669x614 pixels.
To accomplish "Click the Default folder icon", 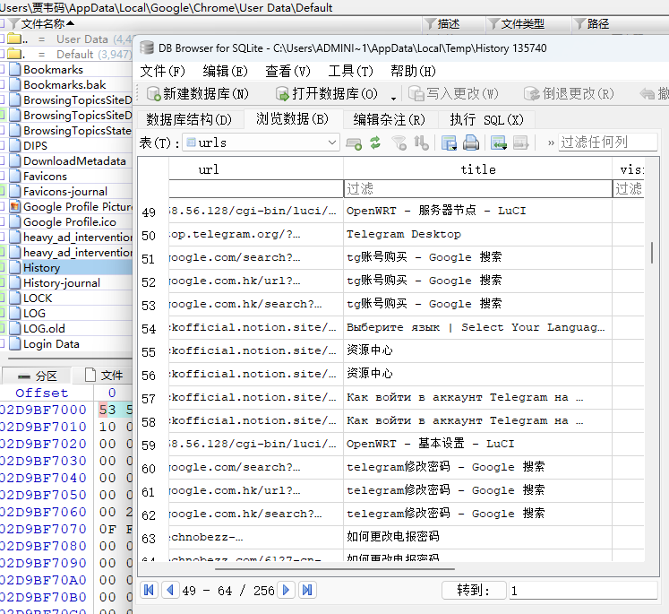I will pos(14,54).
